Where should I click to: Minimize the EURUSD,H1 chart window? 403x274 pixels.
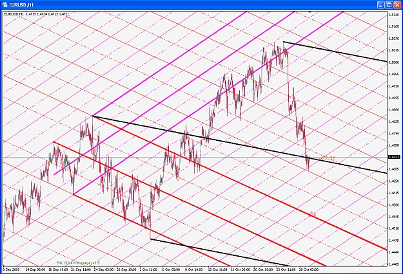[x=381, y=5]
